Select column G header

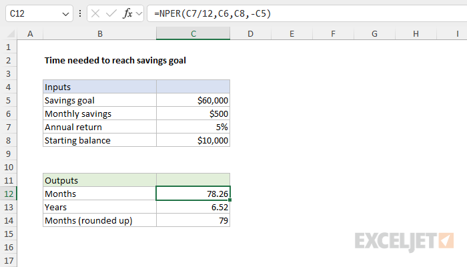tap(374, 33)
